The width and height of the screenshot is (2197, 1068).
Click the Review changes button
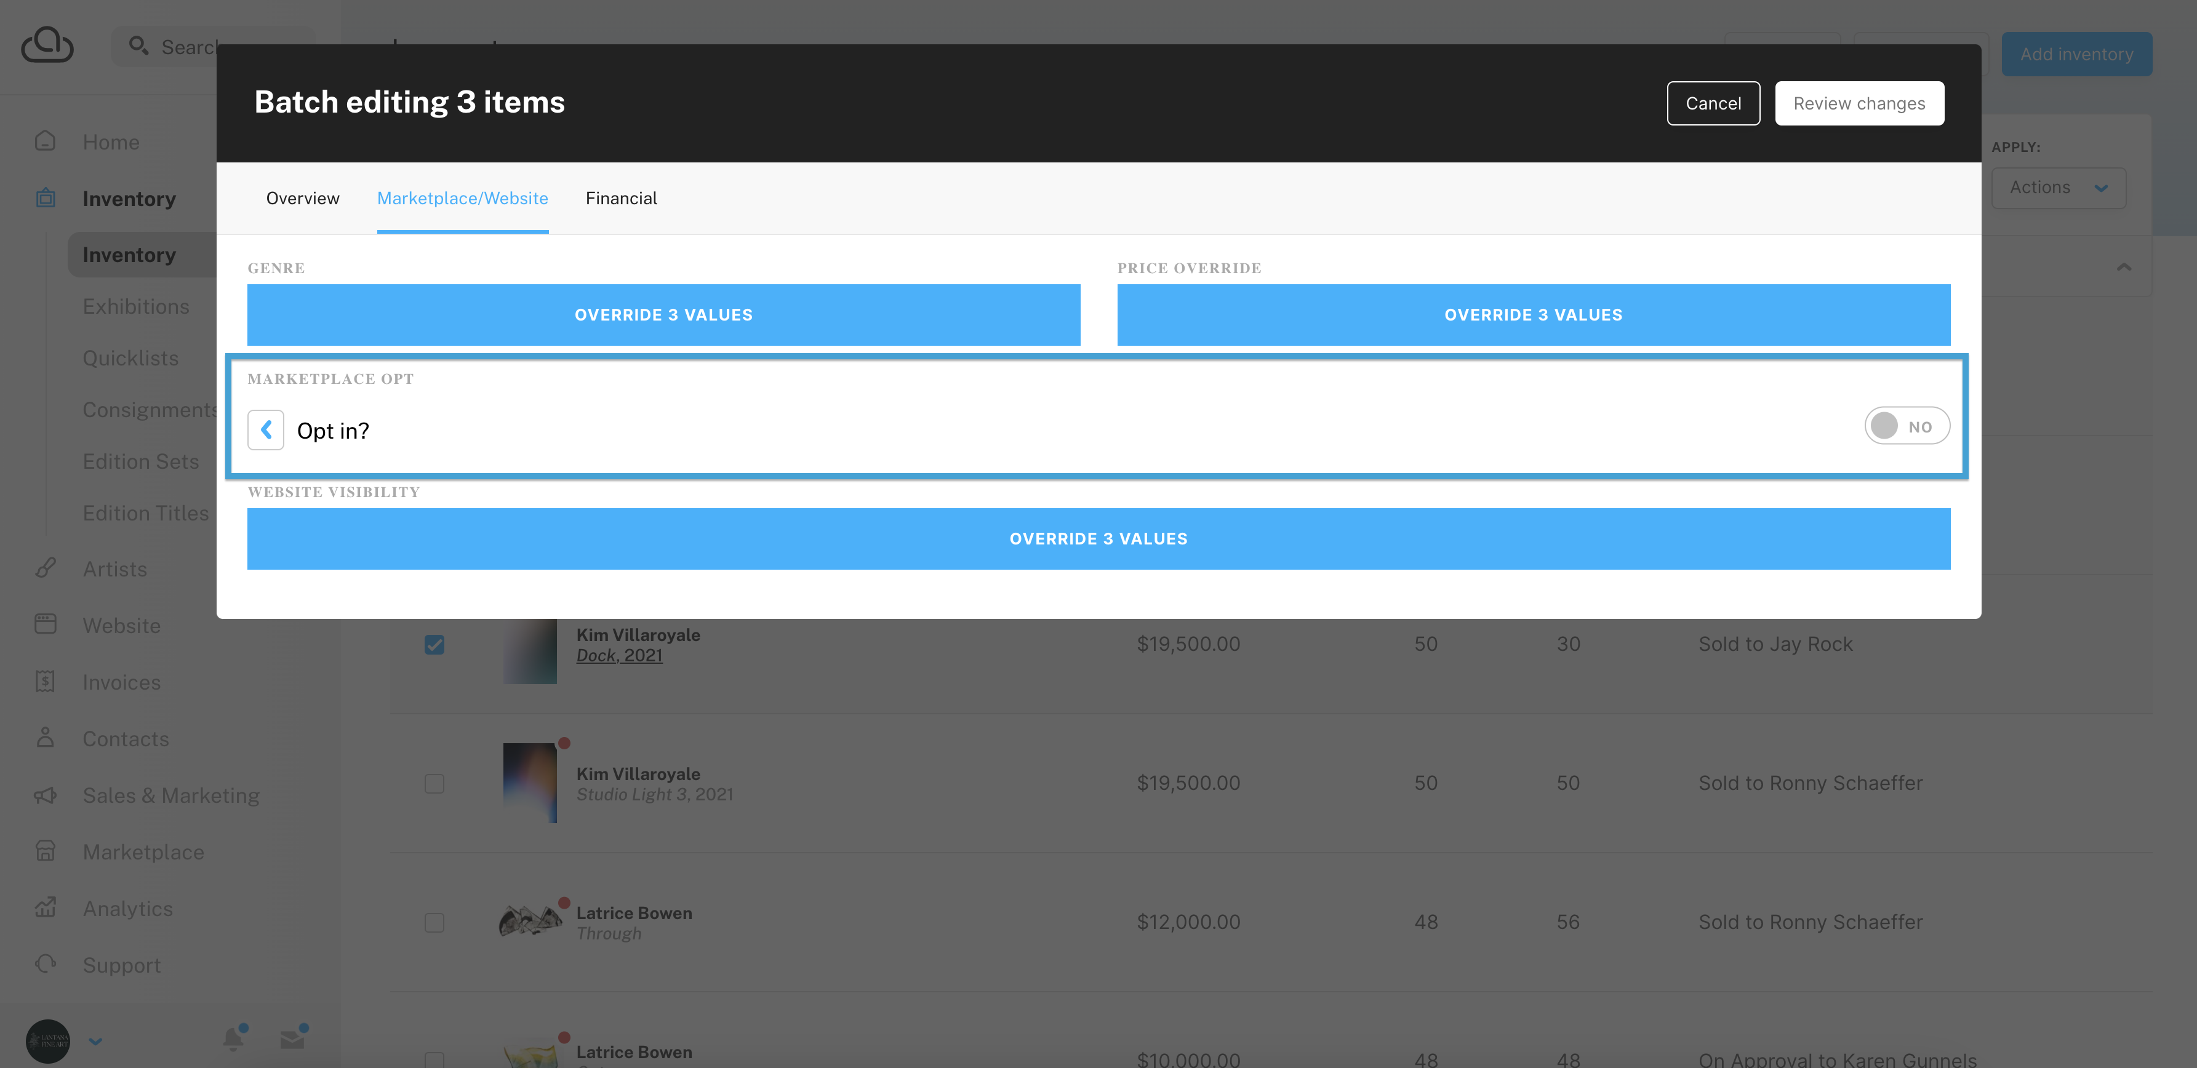click(1859, 103)
